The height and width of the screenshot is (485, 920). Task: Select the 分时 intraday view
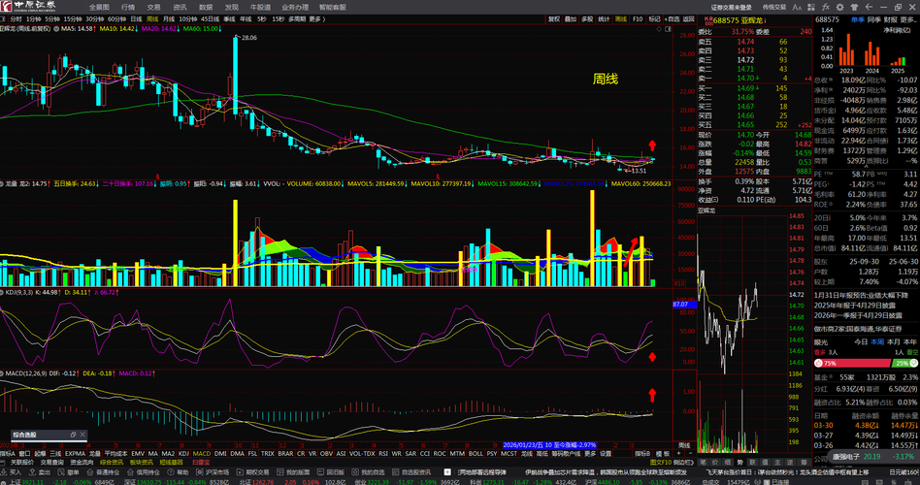click(16, 18)
